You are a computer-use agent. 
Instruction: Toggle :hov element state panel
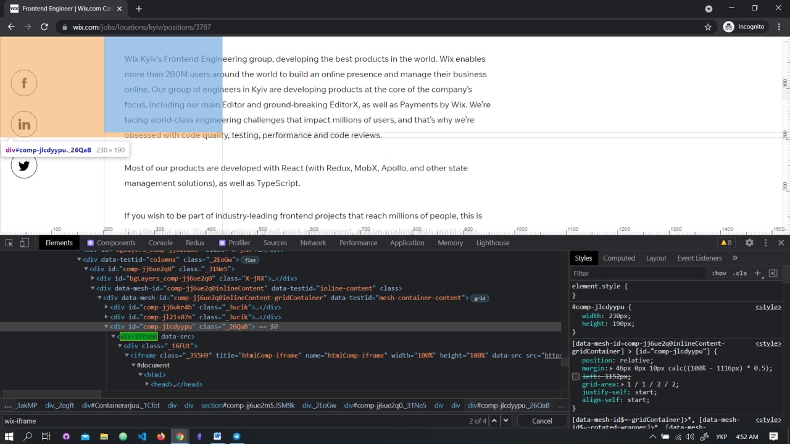click(x=719, y=273)
